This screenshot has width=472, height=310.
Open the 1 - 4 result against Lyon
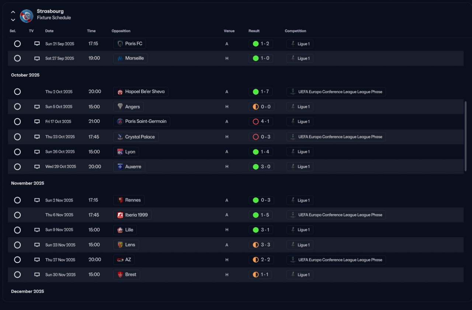pyautogui.click(x=265, y=152)
